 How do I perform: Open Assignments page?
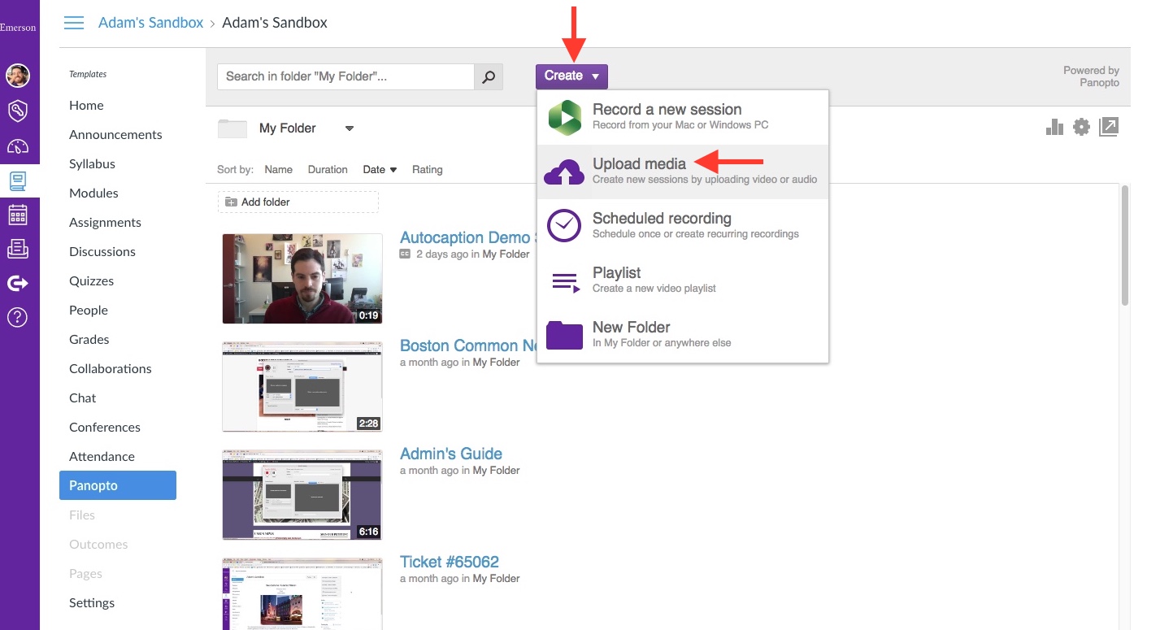tap(105, 223)
